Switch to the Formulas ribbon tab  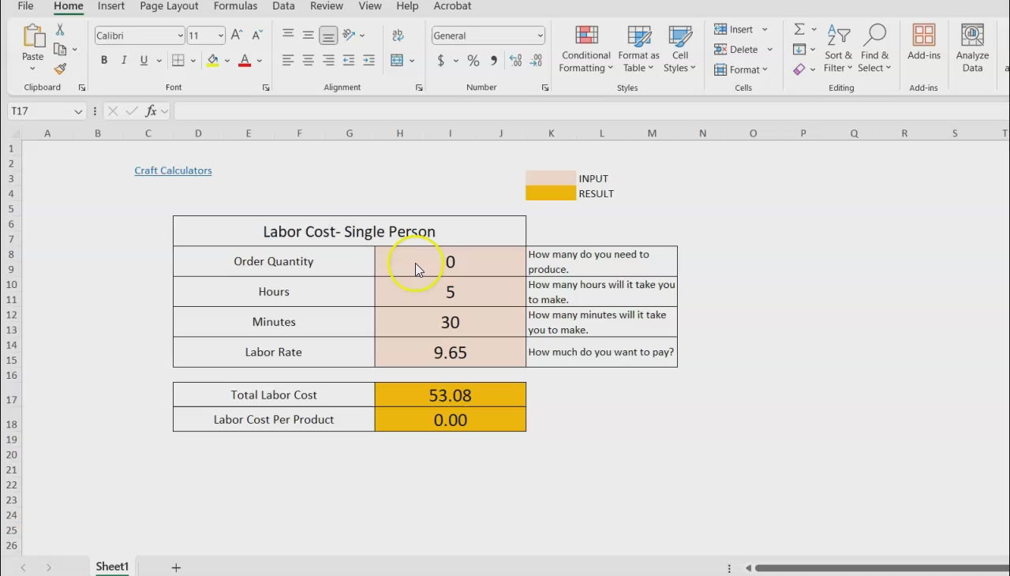(x=235, y=6)
